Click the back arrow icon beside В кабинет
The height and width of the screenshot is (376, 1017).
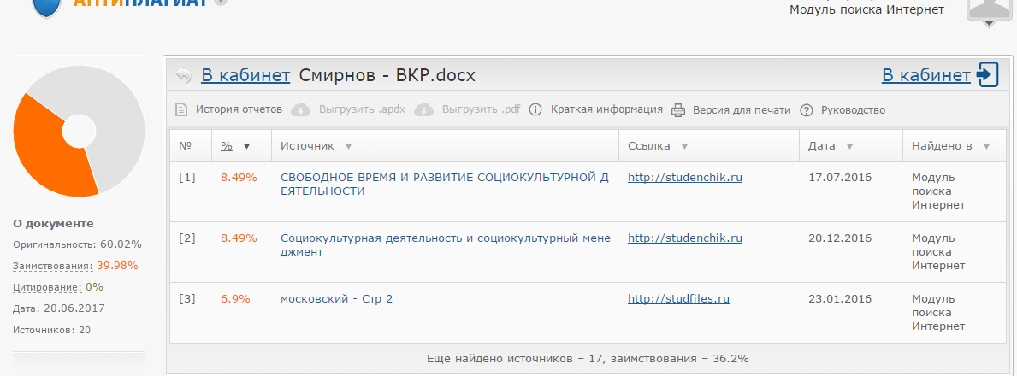(x=183, y=75)
